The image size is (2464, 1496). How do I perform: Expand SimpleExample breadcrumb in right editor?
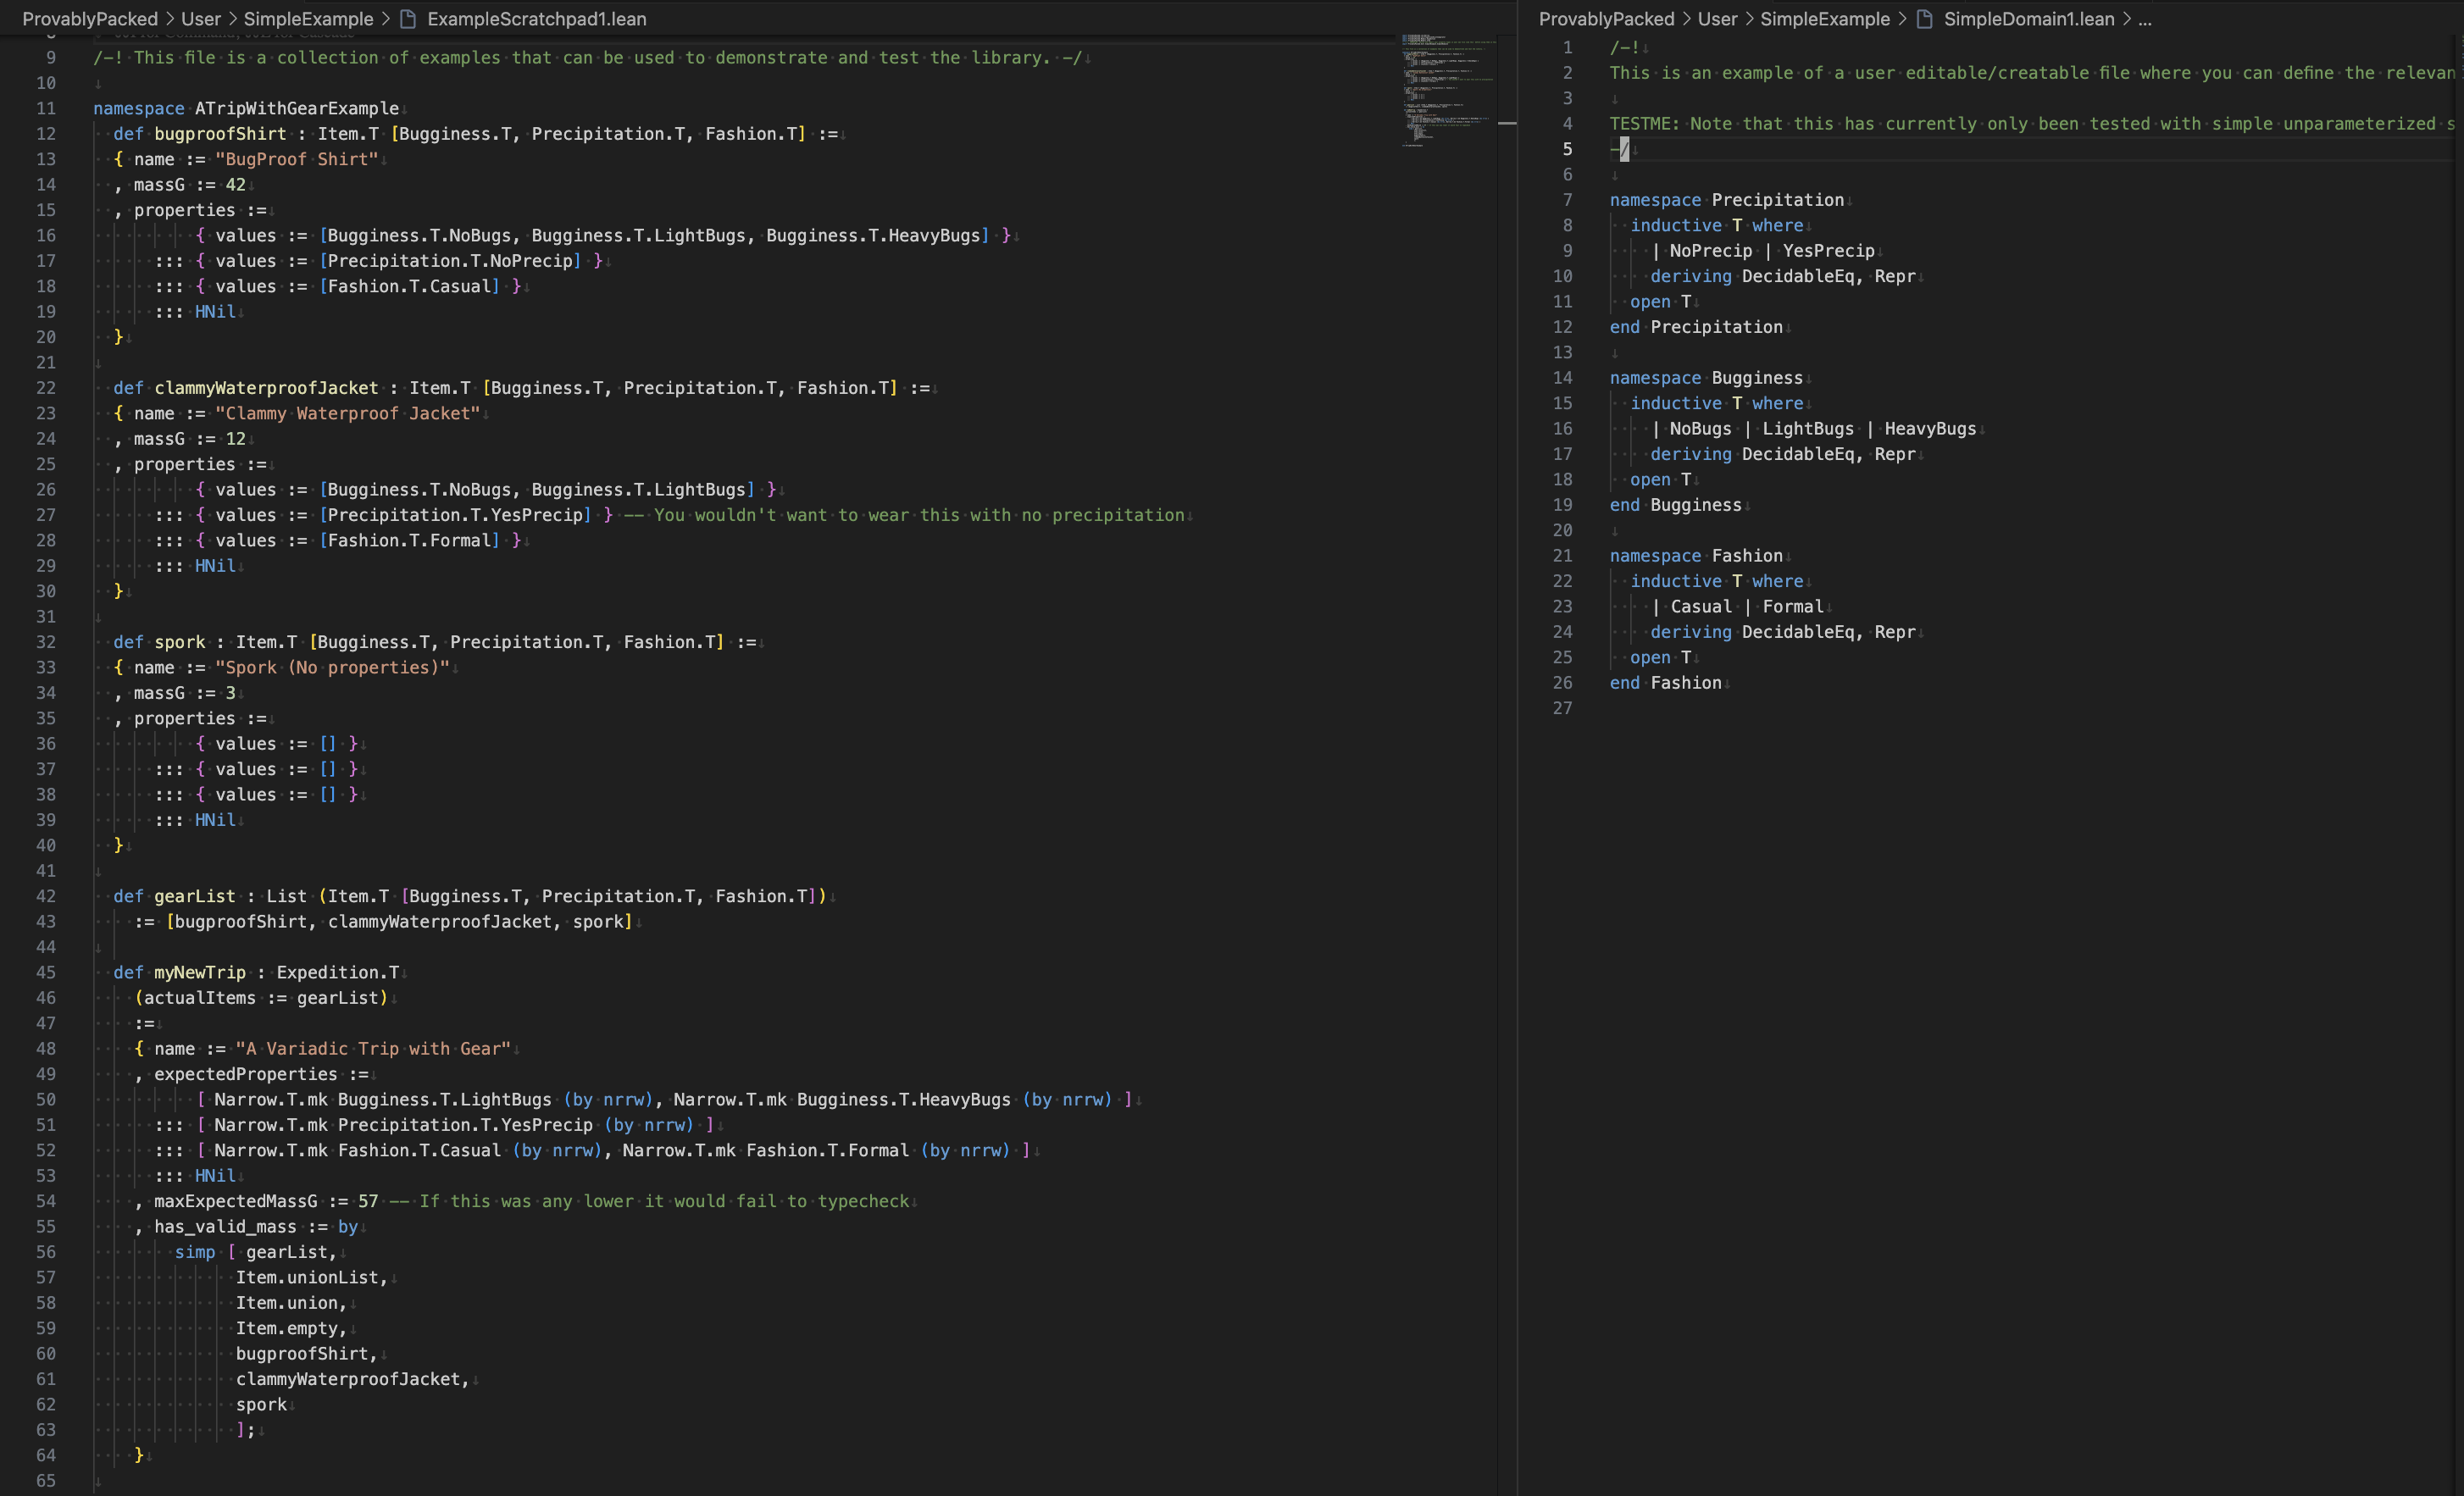[1824, 19]
